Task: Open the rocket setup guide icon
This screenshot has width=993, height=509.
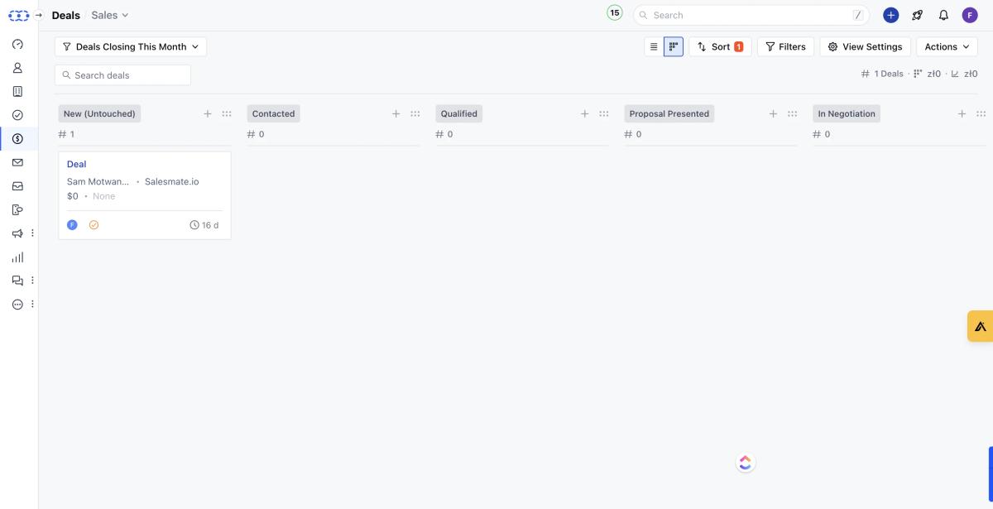Action: pos(917,15)
